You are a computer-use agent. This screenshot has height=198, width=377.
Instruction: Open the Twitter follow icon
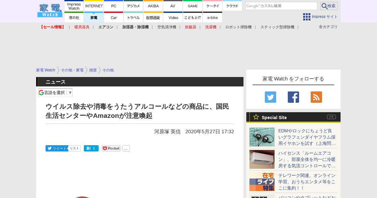tap(270, 97)
